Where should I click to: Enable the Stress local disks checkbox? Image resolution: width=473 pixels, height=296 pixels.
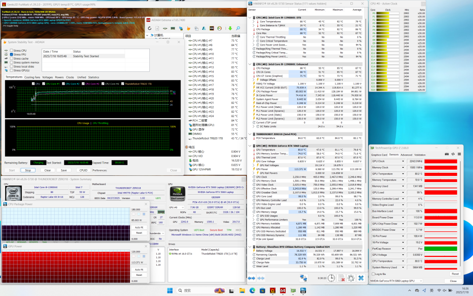tap(11, 66)
